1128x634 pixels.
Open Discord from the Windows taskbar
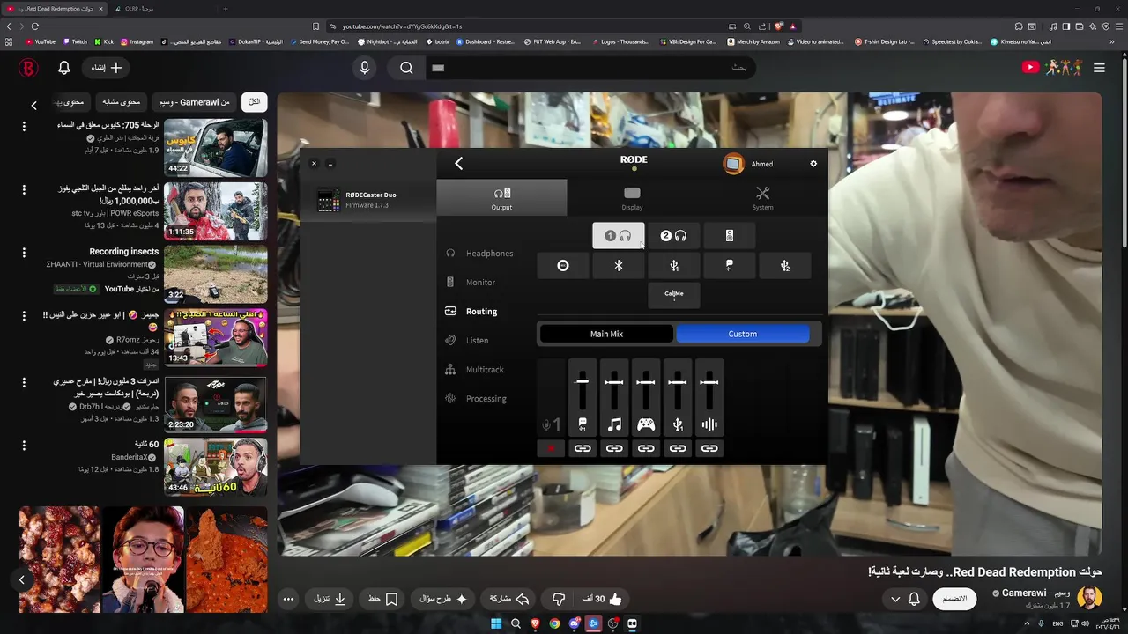pos(574,623)
